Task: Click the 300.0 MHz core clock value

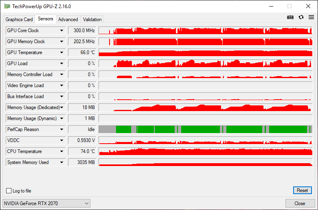Action: 82,31
